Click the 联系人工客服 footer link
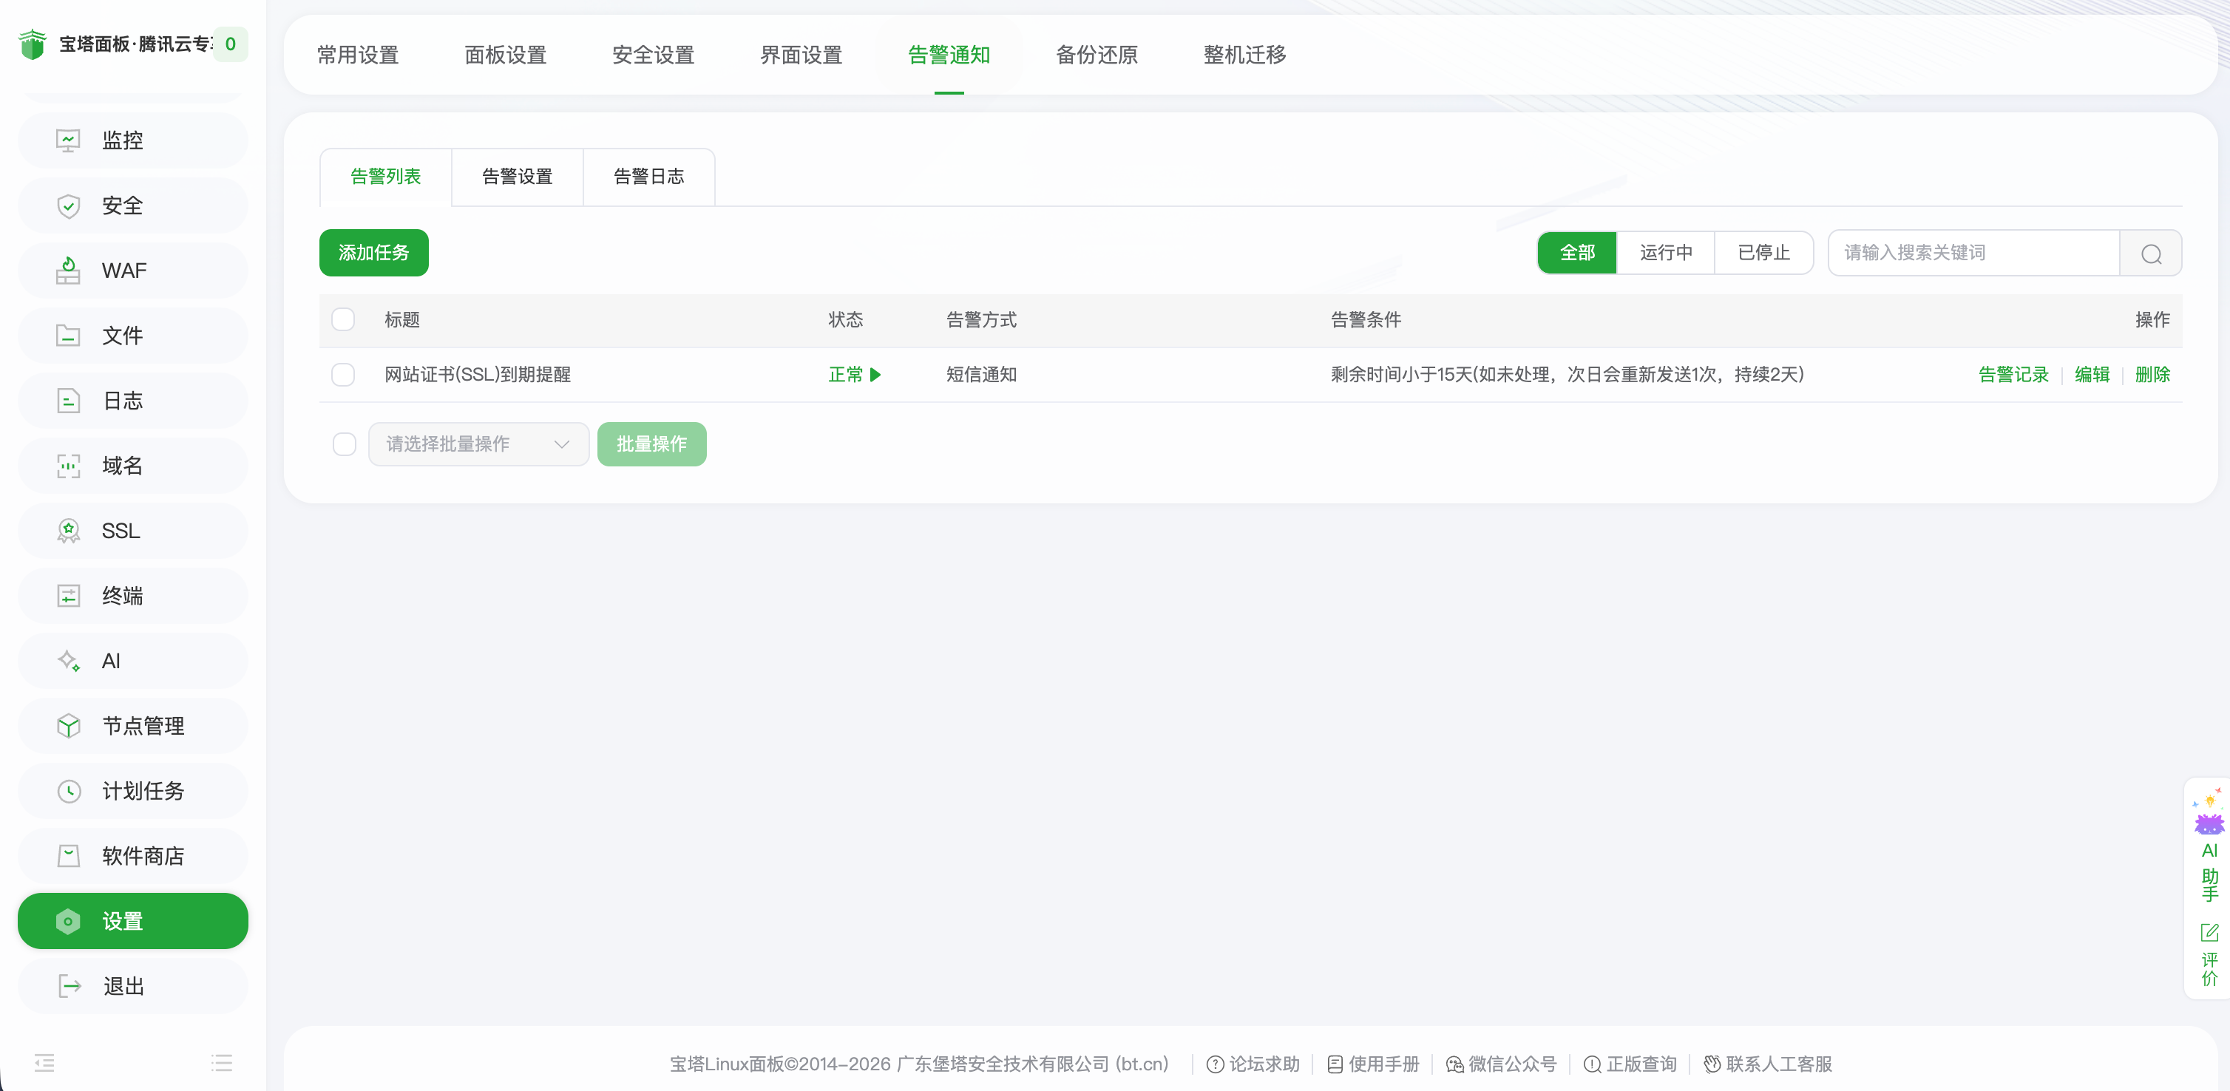The image size is (2230, 1091). pyautogui.click(x=1768, y=1064)
